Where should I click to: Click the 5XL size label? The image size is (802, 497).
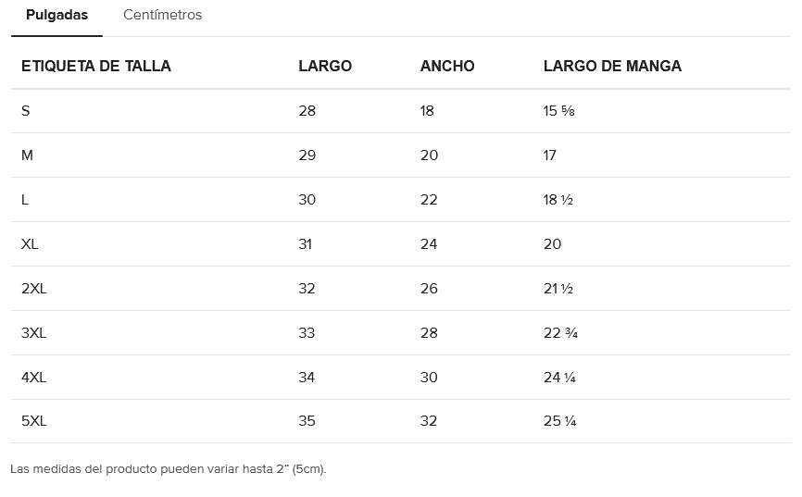tap(34, 421)
